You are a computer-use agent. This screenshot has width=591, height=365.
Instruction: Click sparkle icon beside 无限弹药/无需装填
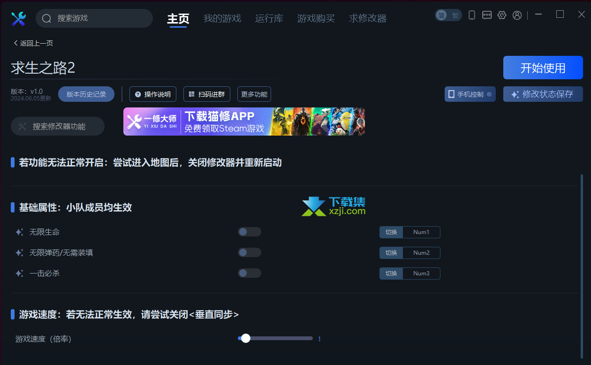tap(19, 252)
